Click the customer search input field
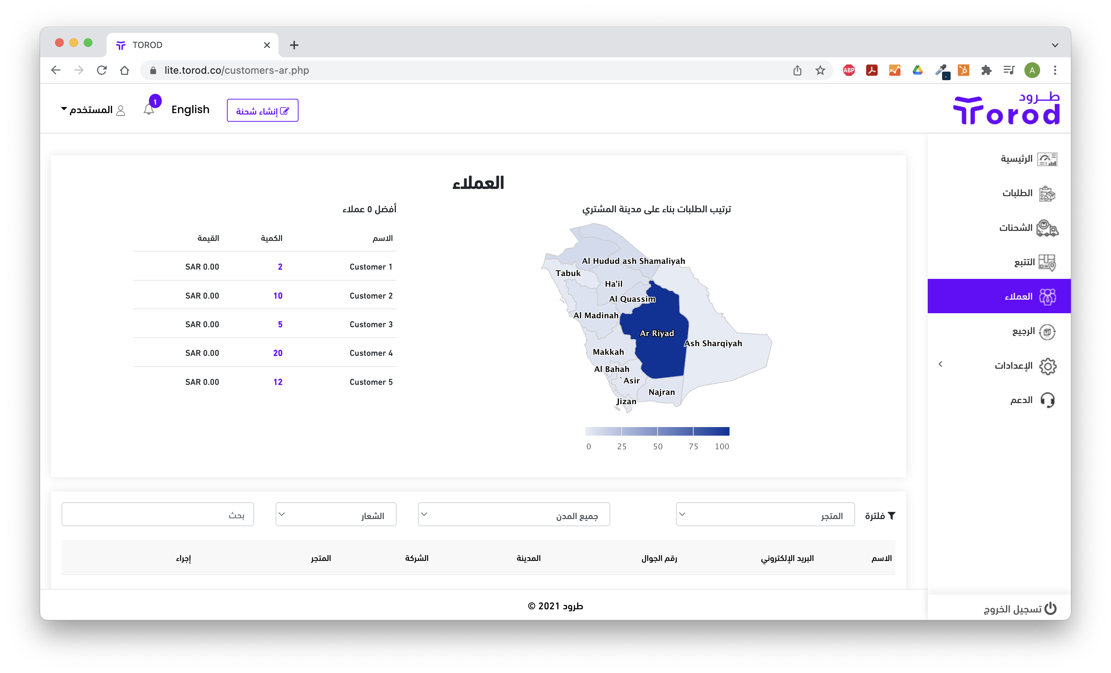The height and width of the screenshot is (673, 1111). [x=157, y=515]
